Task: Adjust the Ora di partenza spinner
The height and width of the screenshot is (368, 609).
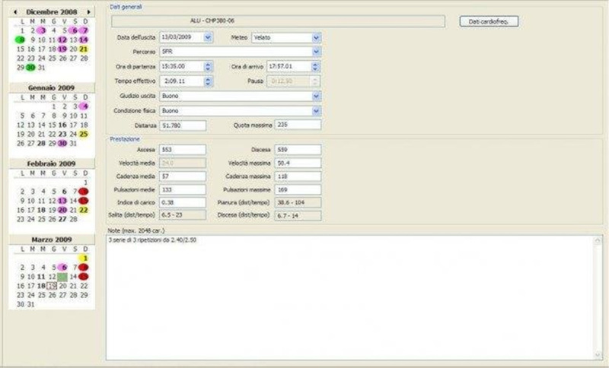Action: coord(208,67)
